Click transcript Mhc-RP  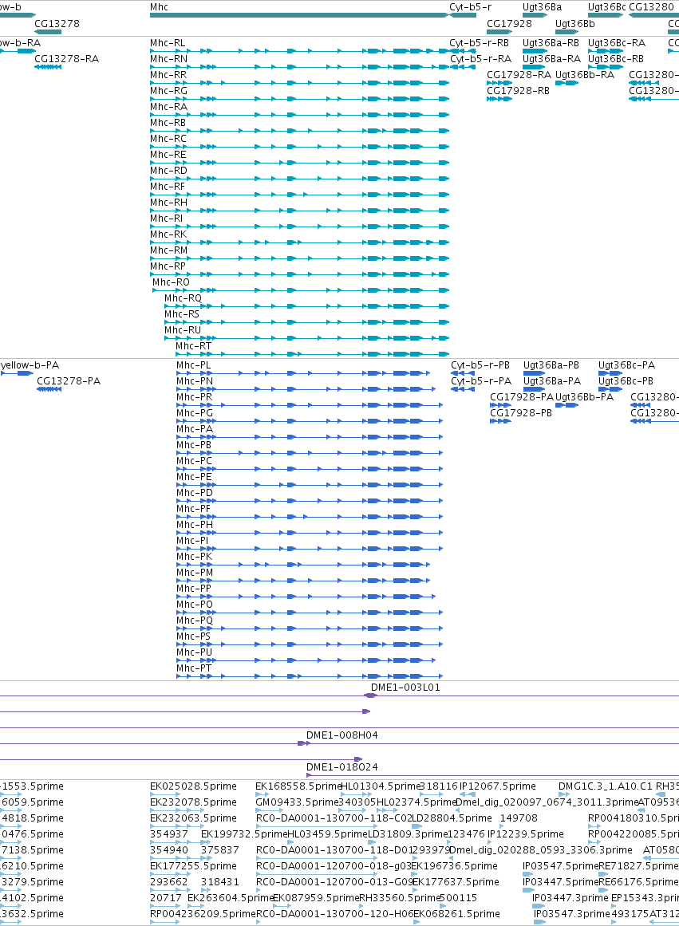click(168, 266)
